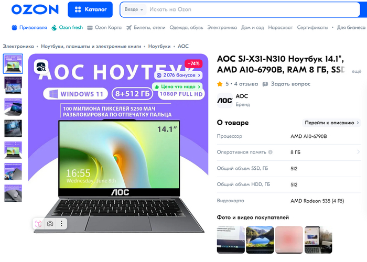This screenshot has width=367, height=262.
Task: Open the AOC Бренд page link
Action: coord(243,100)
